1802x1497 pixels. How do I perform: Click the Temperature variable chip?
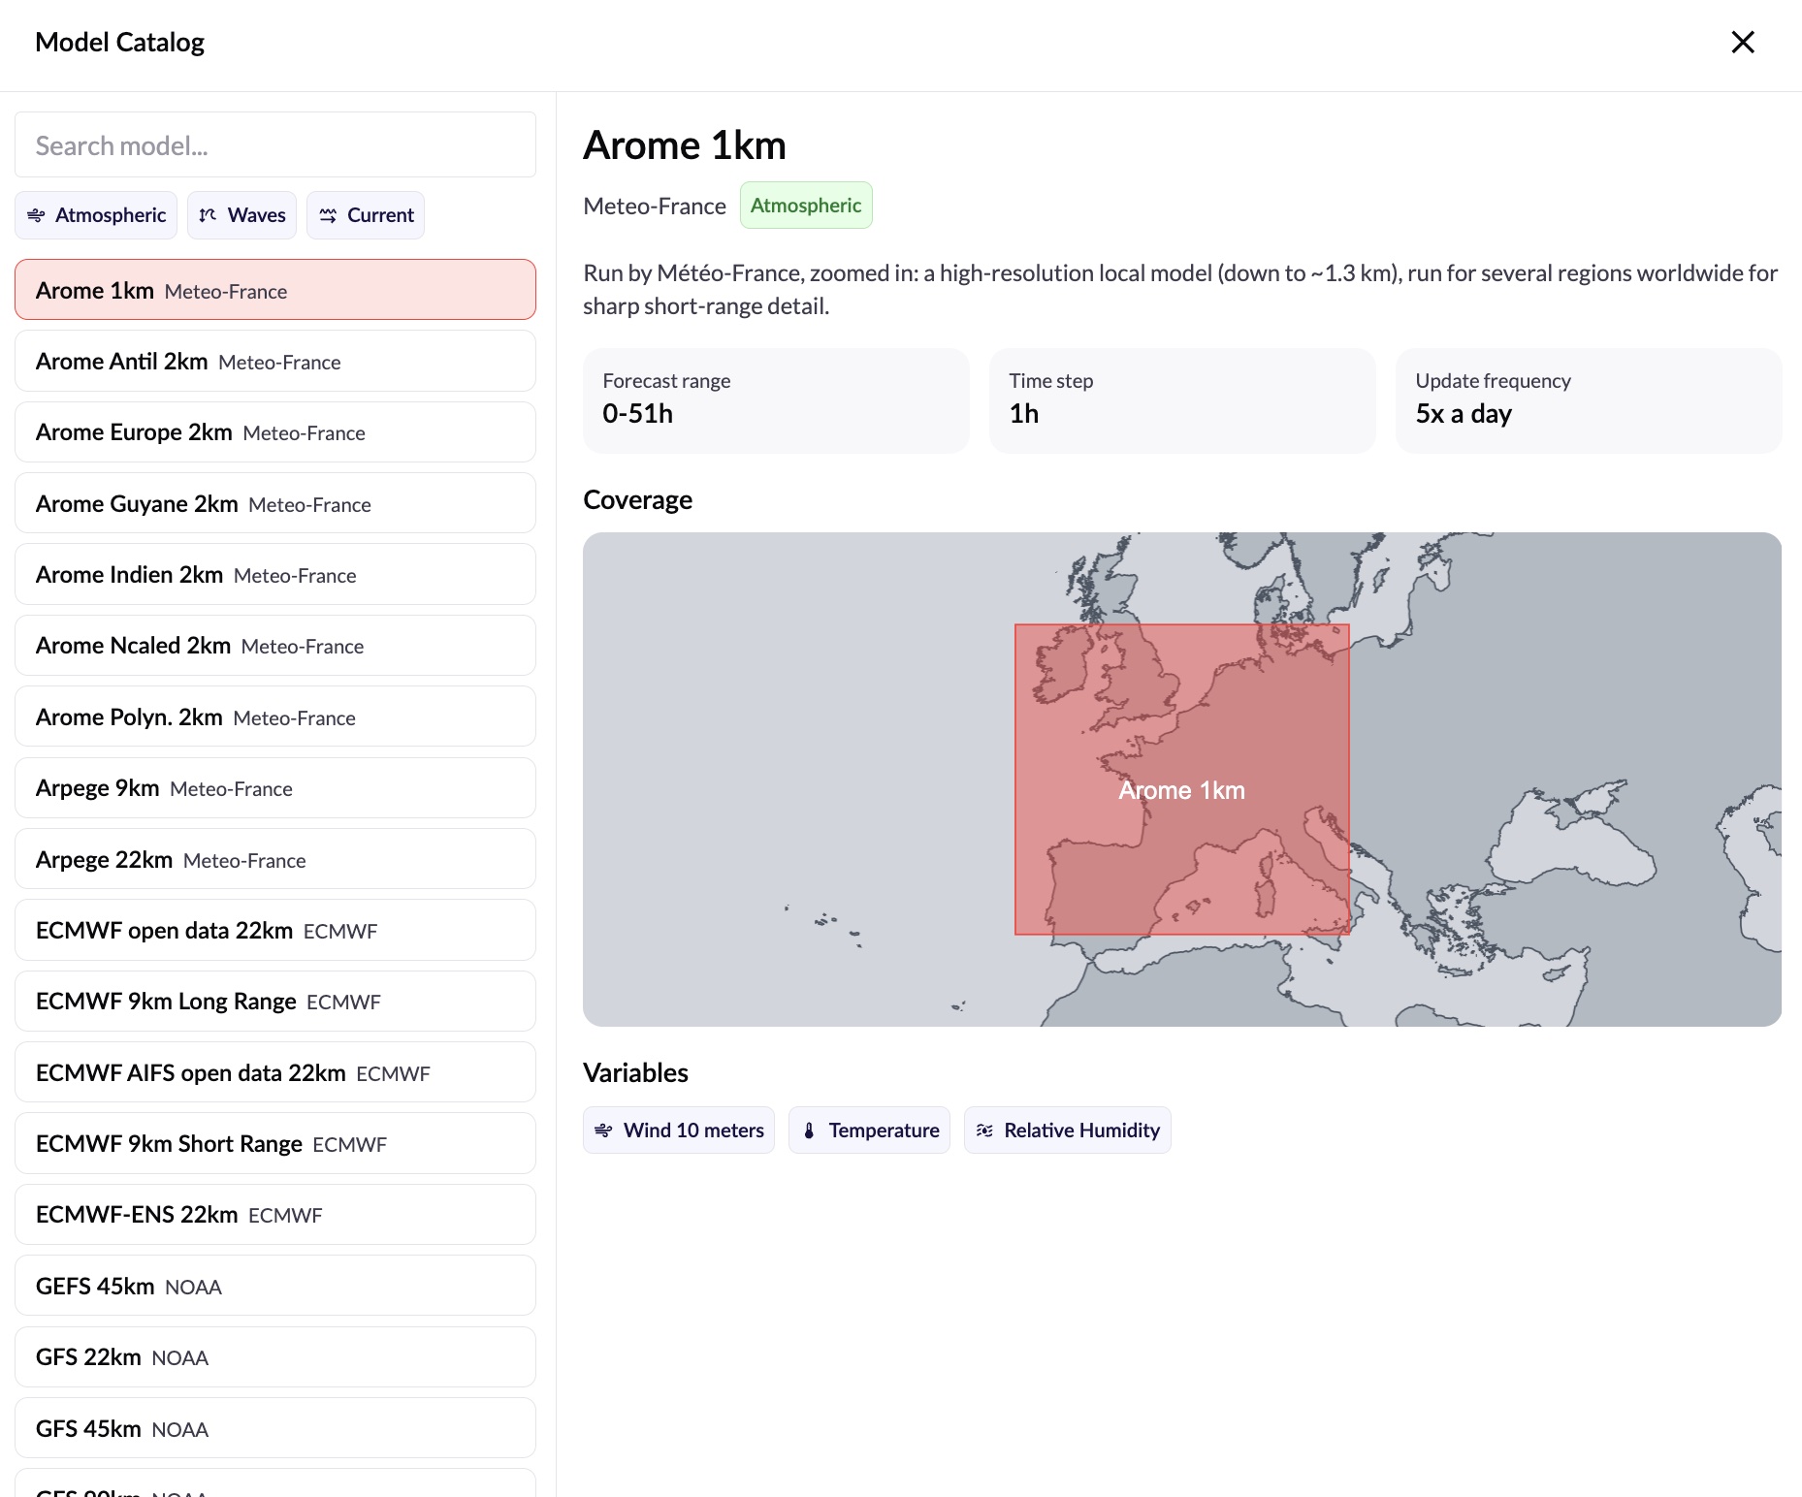tap(869, 1131)
